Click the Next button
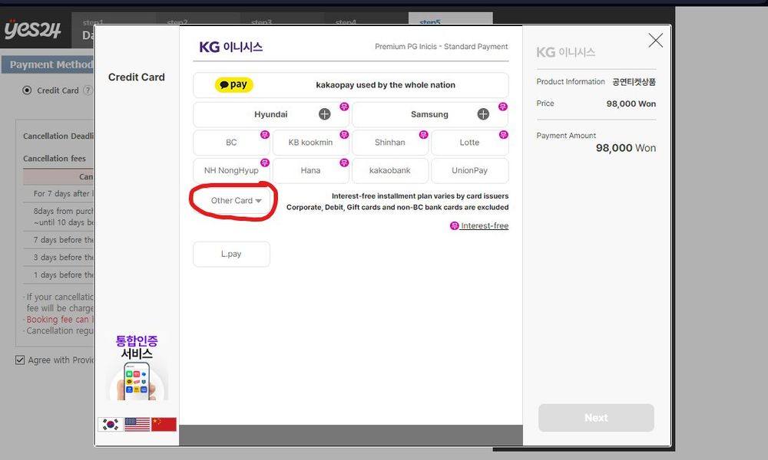The width and height of the screenshot is (768, 460). tap(596, 418)
